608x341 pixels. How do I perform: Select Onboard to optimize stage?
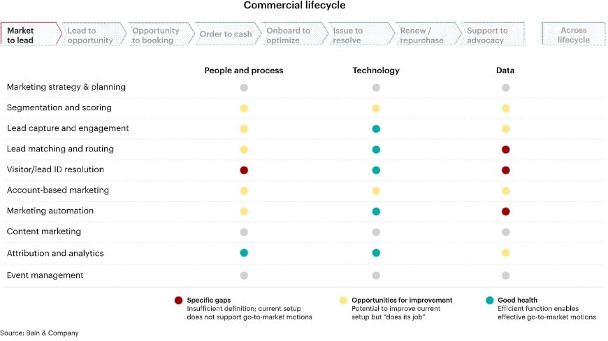pos(288,36)
